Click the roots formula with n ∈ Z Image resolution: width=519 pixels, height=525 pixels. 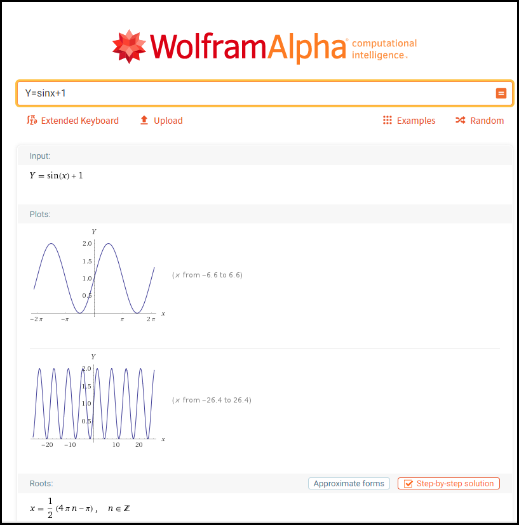[x=80, y=508]
